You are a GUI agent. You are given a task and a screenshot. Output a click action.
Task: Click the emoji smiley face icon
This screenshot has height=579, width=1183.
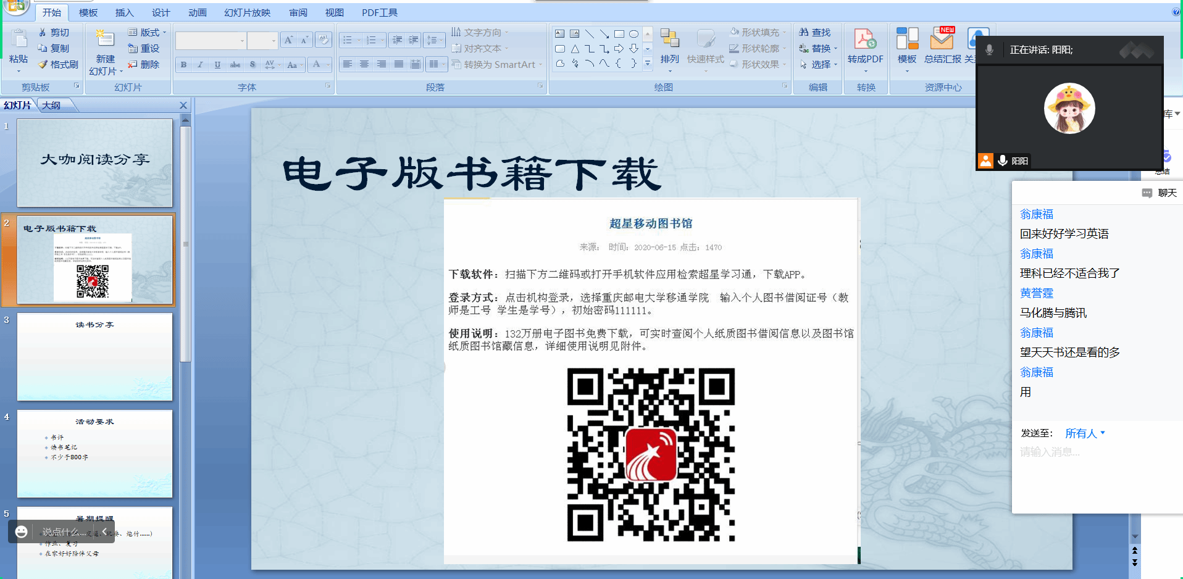(x=21, y=531)
